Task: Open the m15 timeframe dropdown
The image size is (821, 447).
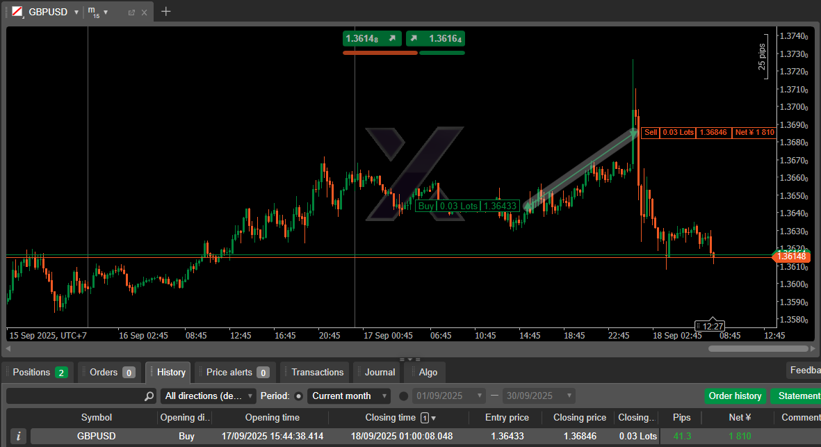Action: point(106,13)
